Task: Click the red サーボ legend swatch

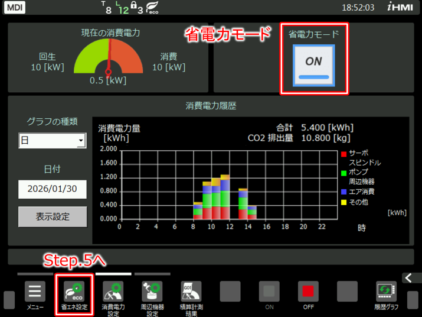Action: coord(344,154)
